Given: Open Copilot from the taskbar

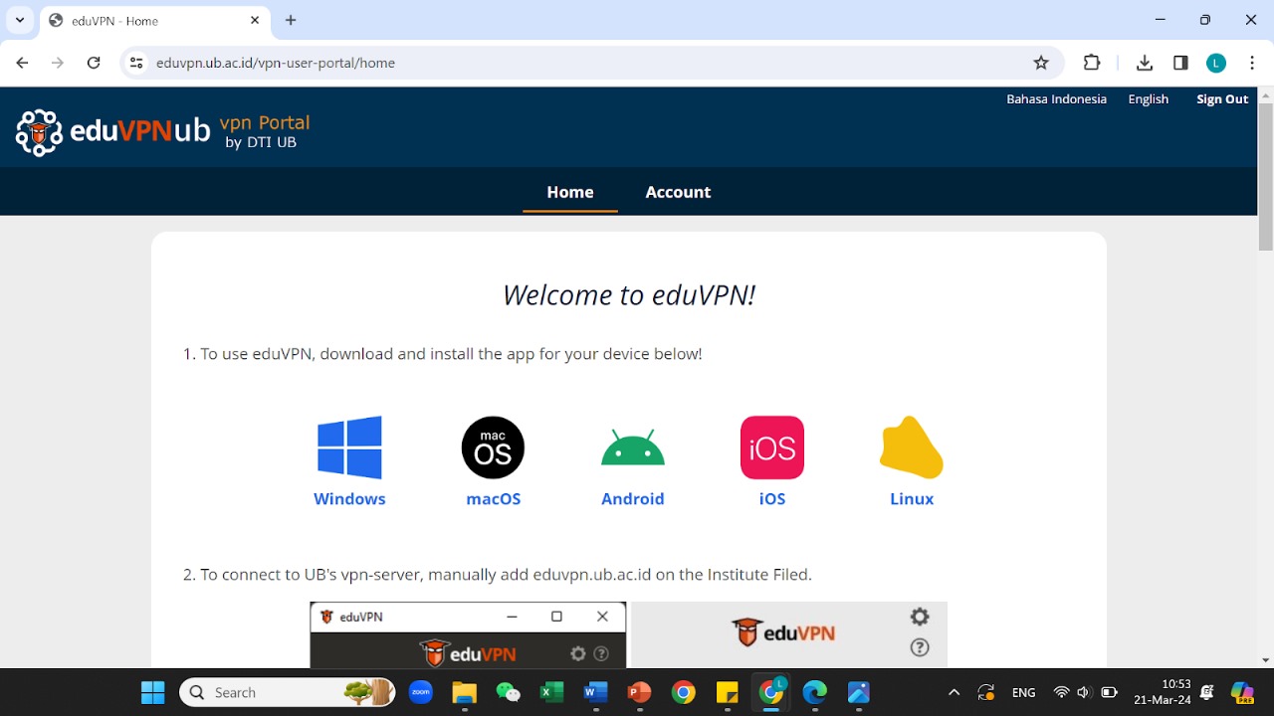Looking at the screenshot, I should click(x=1242, y=692).
